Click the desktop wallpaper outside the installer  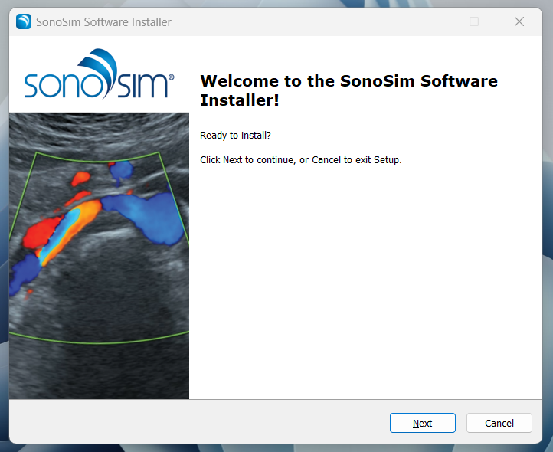pyautogui.click(x=547, y=230)
